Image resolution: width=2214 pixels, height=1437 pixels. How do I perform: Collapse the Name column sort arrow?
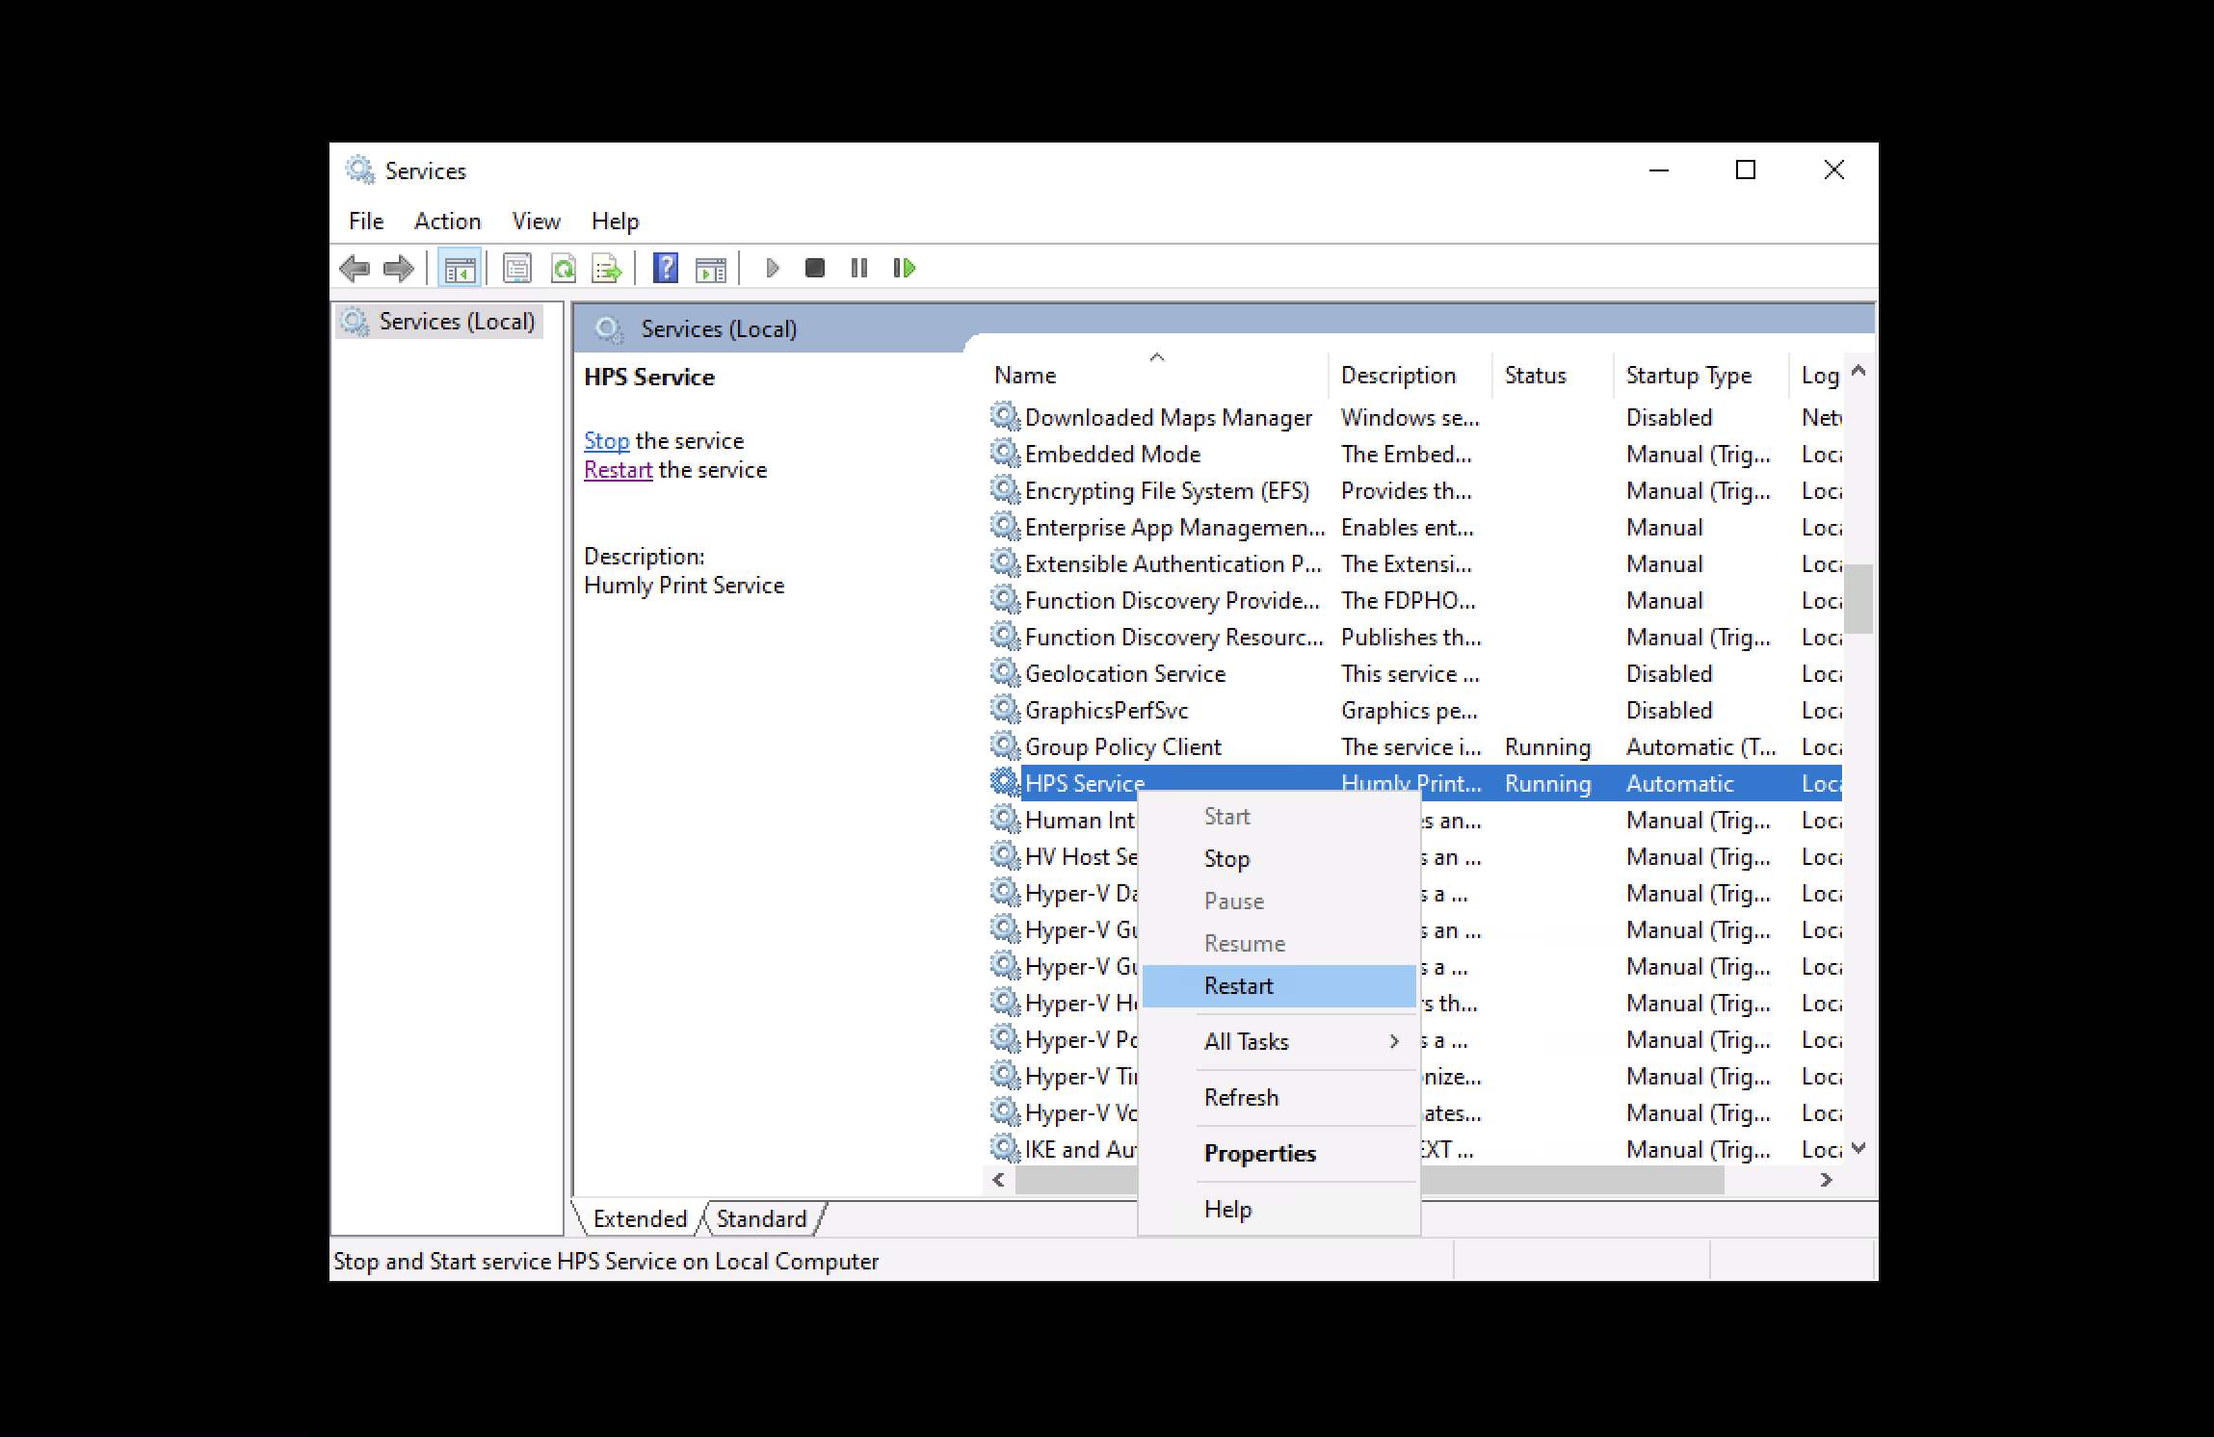coord(1156,356)
